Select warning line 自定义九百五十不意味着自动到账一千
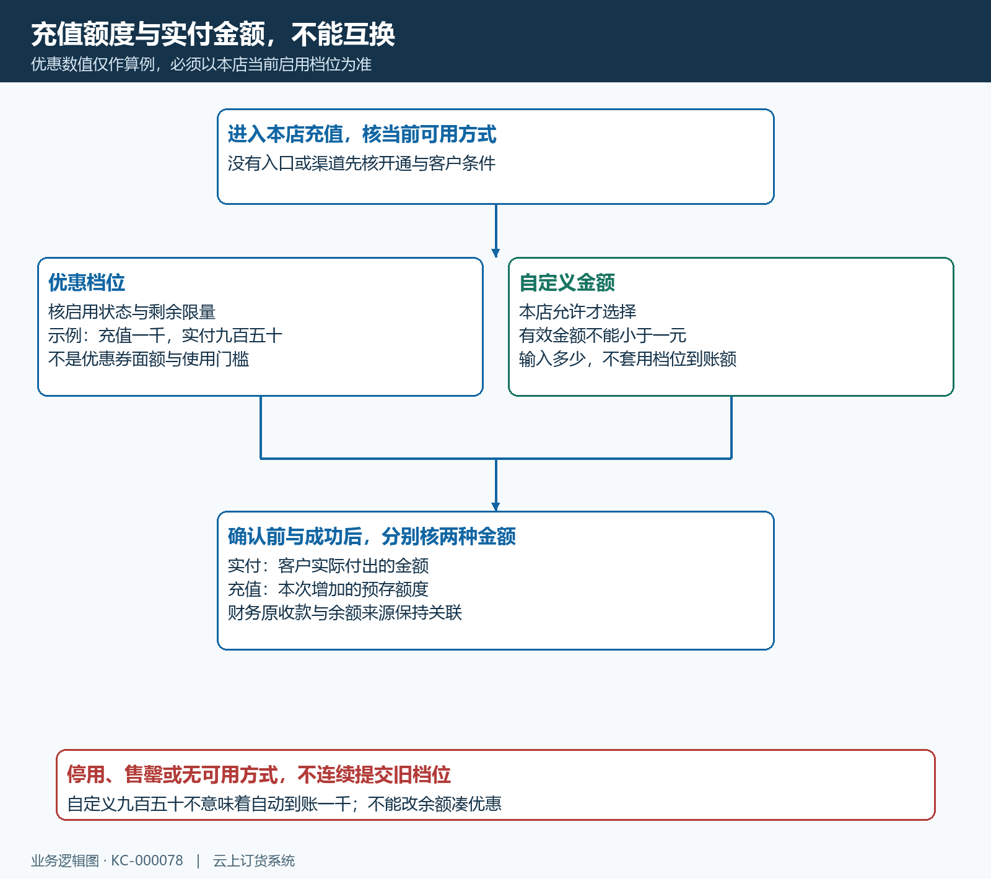 (210, 804)
